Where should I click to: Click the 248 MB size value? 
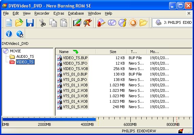pos(119,107)
